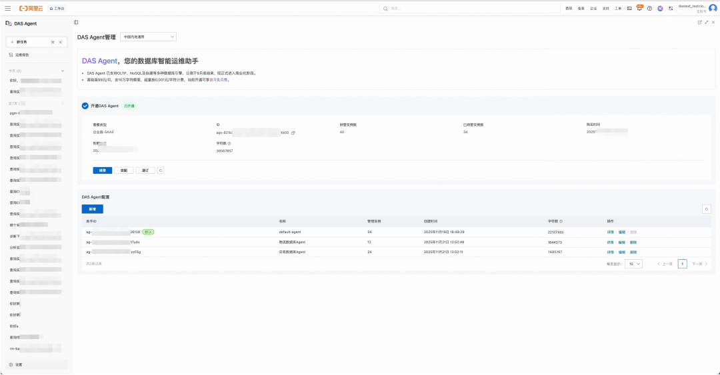Screen dimensions: 720x375
Task: Open the 工作台 workbench button
Action: [57, 8]
